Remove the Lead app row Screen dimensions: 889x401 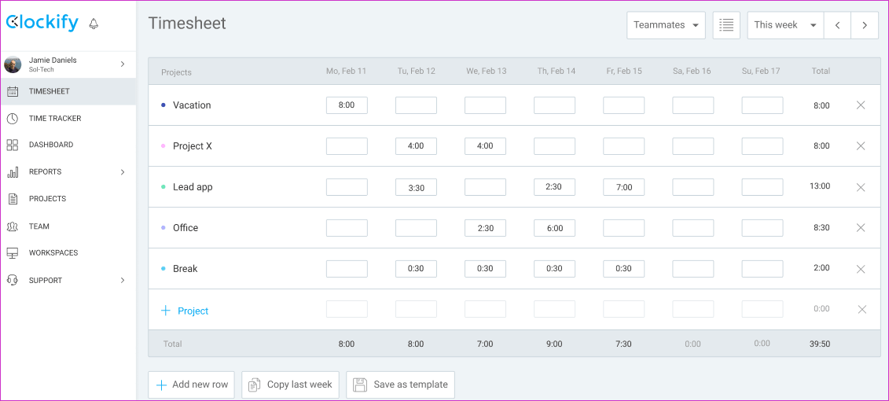point(861,187)
